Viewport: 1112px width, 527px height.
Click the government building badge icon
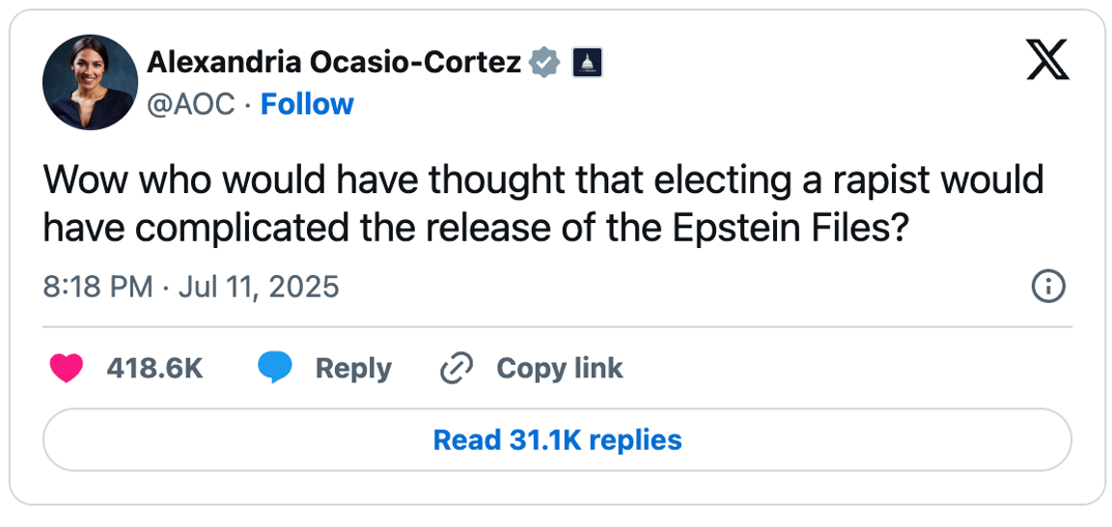click(587, 64)
